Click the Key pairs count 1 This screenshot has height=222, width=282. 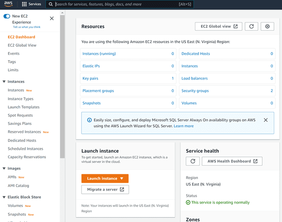[173, 78]
